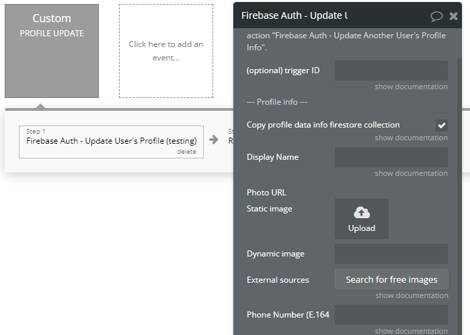The height and width of the screenshot is (335, 470).
Task: Click the property panel vertical scrollbar
Action: click(x=459, y=195)
